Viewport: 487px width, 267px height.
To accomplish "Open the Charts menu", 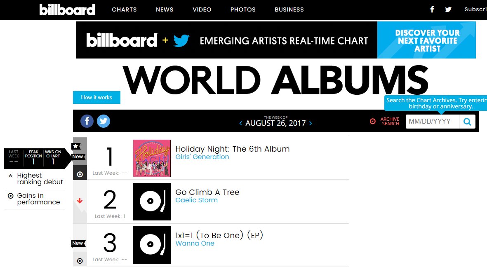I will pyautogui.click(x=124, y=9).
